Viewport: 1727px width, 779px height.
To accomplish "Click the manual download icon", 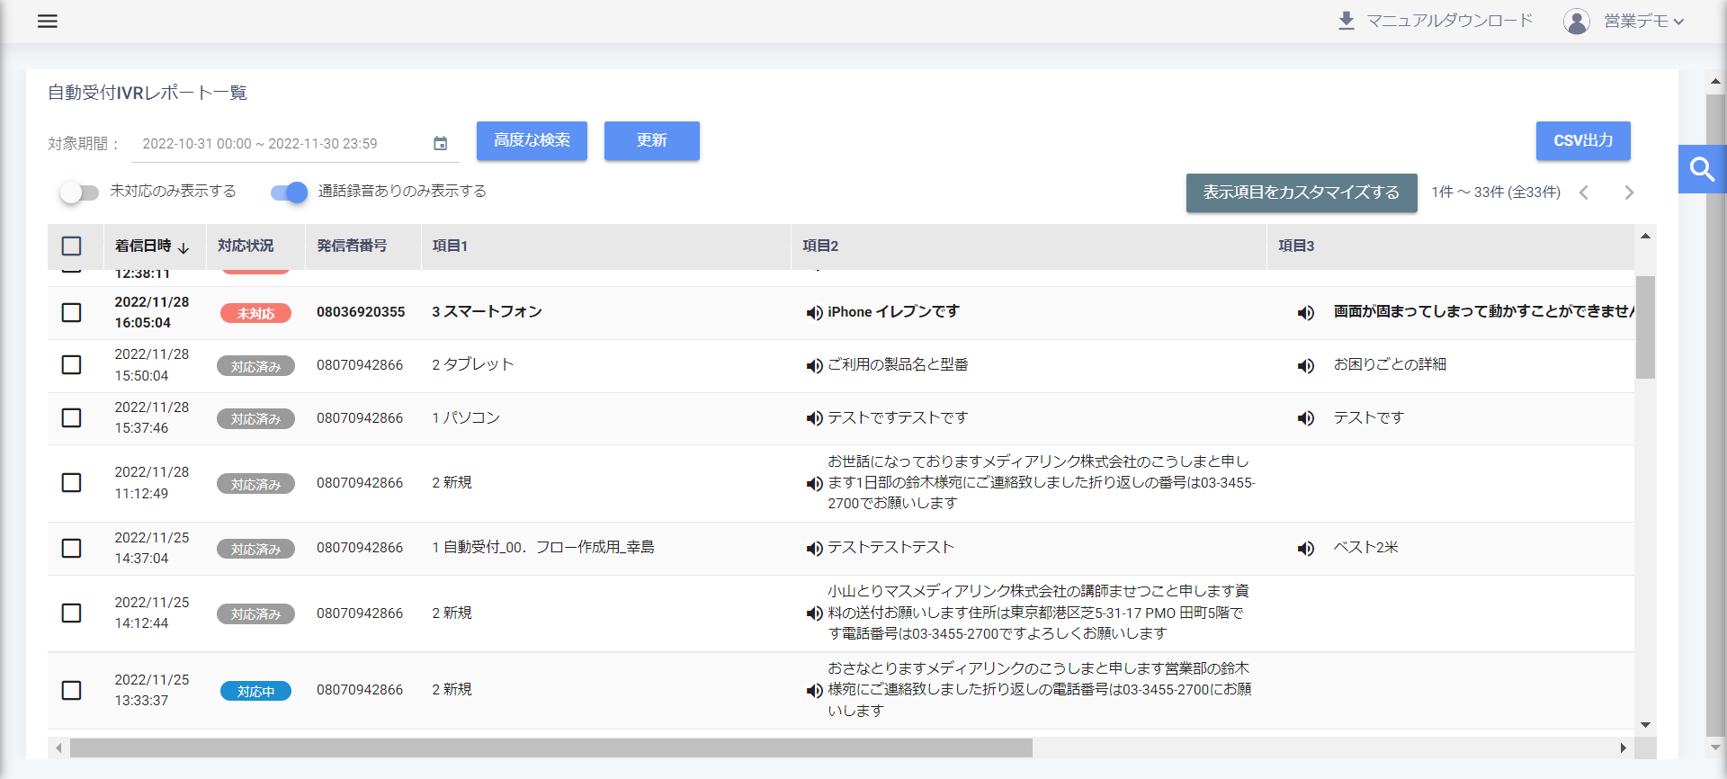I will 1346,21.
